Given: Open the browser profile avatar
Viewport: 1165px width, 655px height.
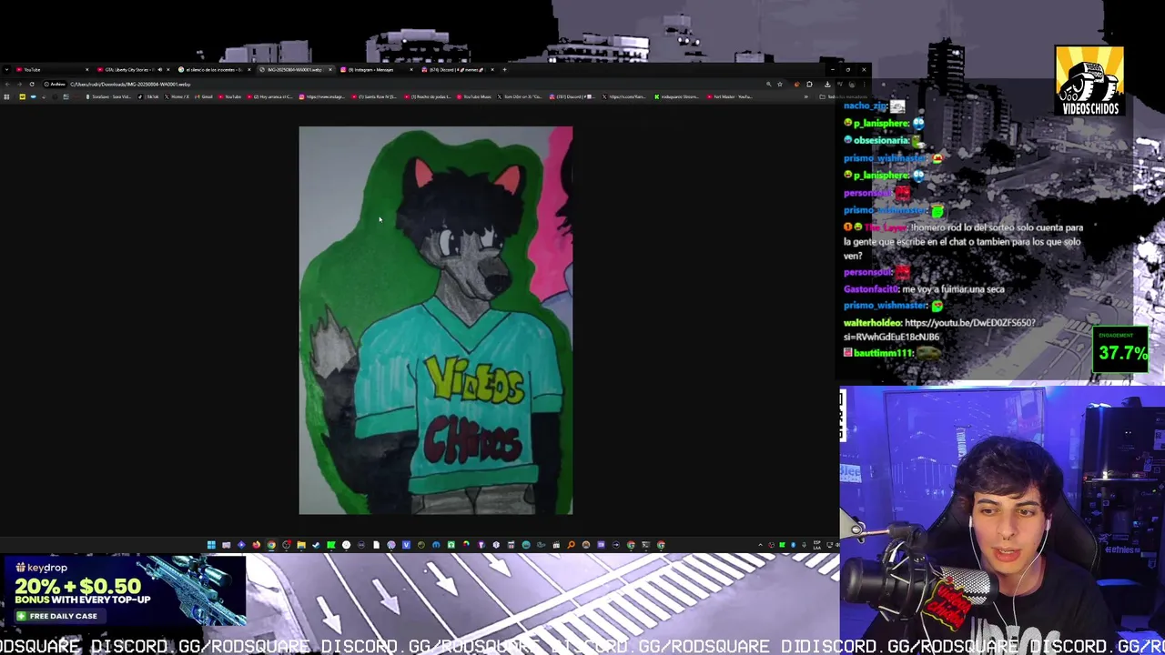Looking at the screenshot, I should click(852, 84).
